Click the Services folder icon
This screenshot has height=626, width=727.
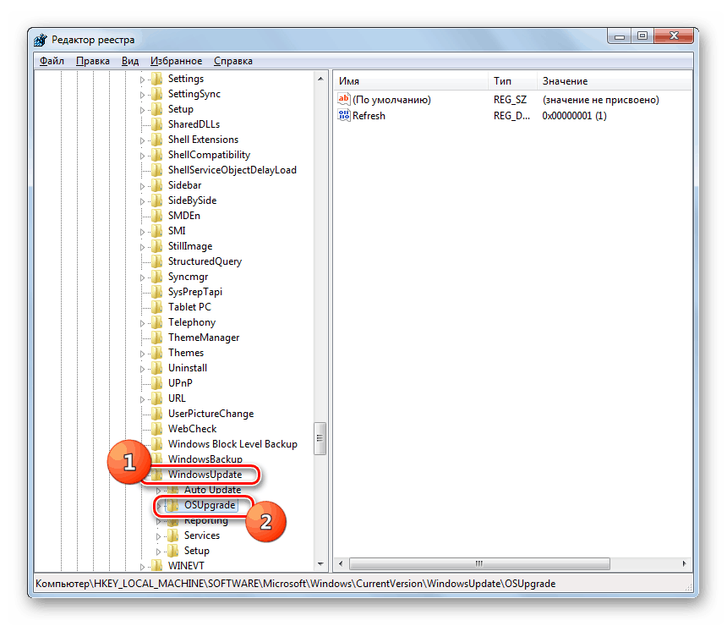[173, 535]
